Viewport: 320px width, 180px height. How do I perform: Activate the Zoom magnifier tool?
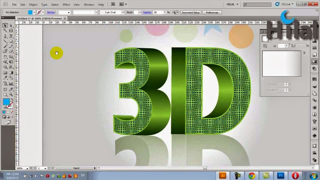click(11, 94)
